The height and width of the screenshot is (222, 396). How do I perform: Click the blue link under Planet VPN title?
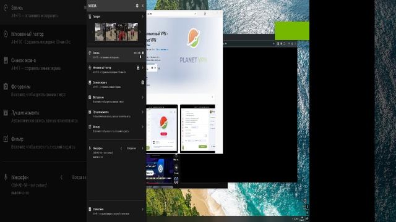tap(161, 49)
